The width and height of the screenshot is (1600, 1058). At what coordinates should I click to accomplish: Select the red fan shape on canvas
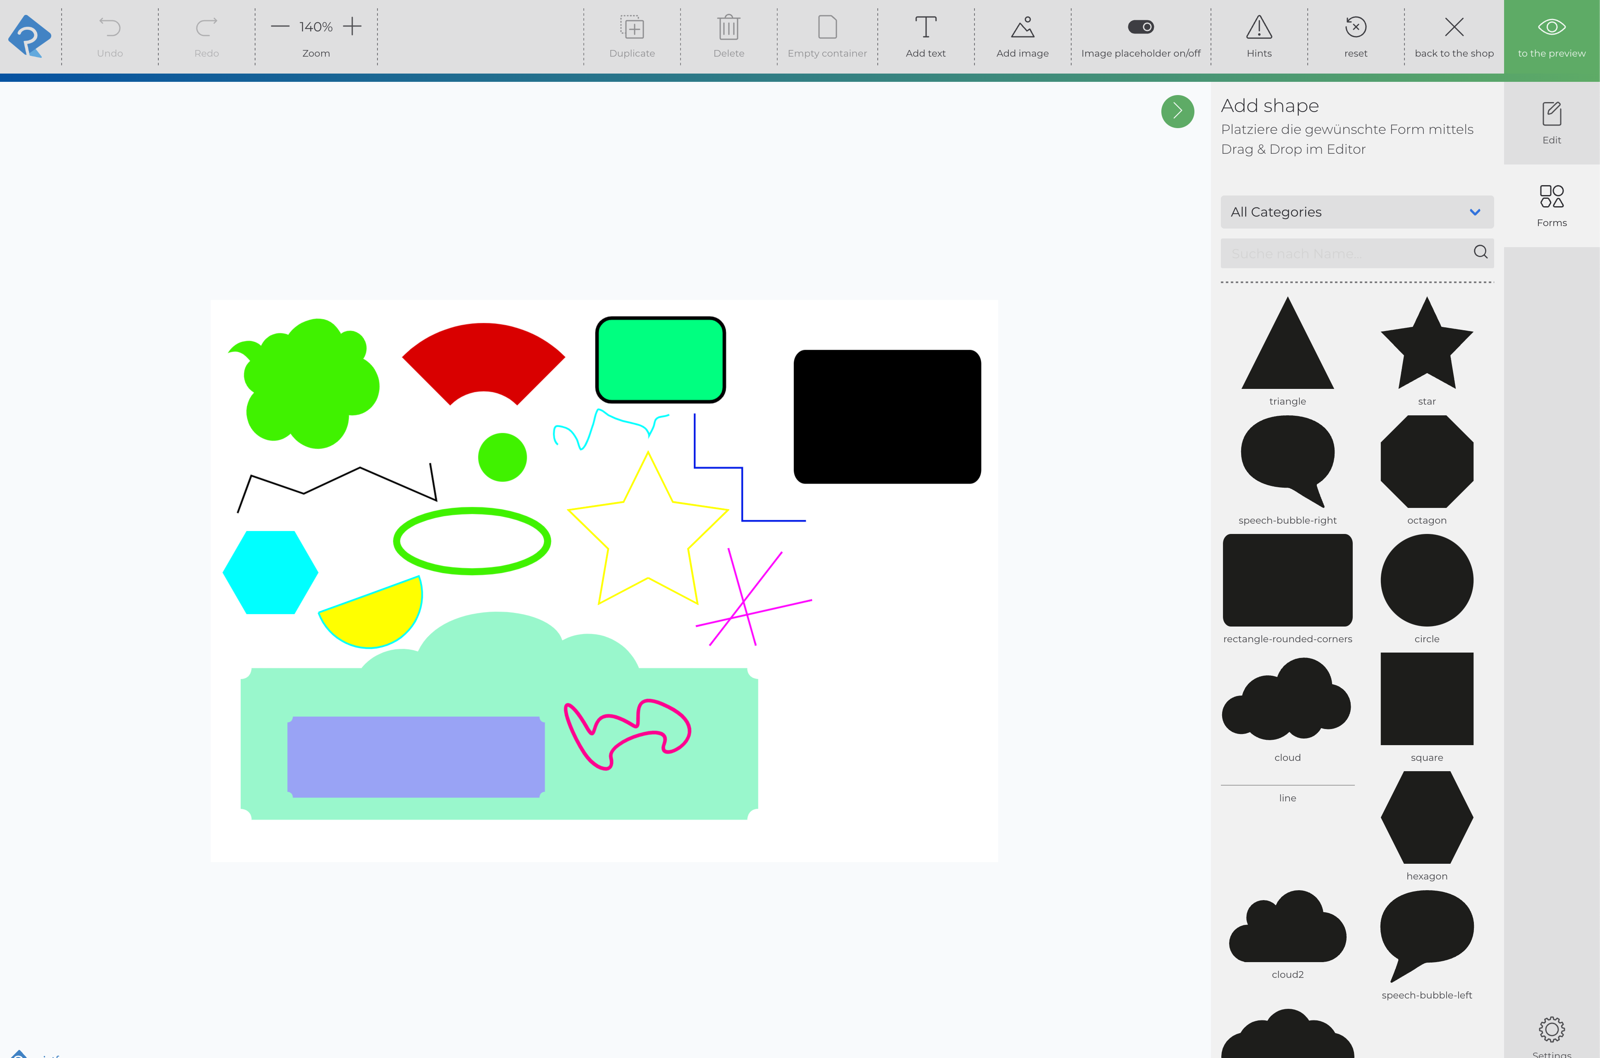pyautogui.click(x=483, y=357)
